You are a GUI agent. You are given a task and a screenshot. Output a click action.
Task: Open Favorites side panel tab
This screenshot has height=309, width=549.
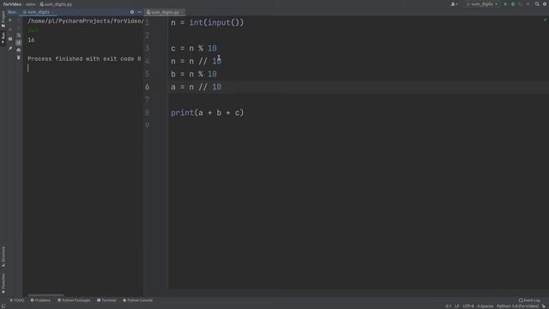pos(3,283)
